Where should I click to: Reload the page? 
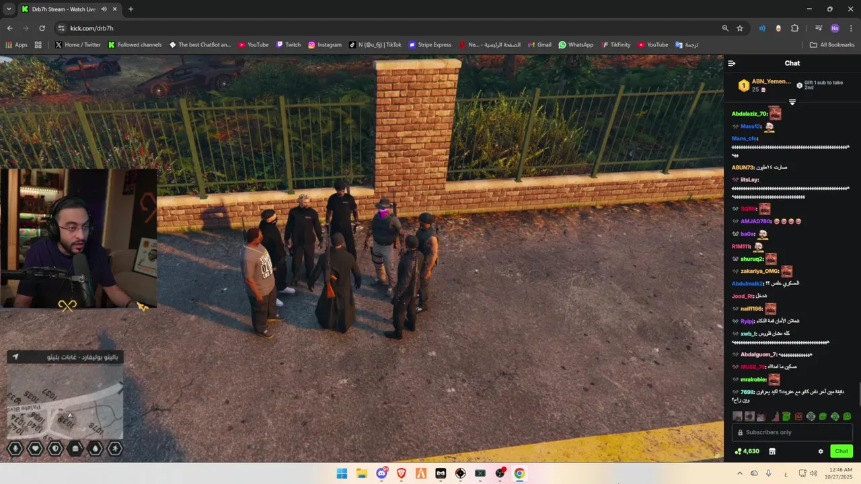(x=42, y=28)
